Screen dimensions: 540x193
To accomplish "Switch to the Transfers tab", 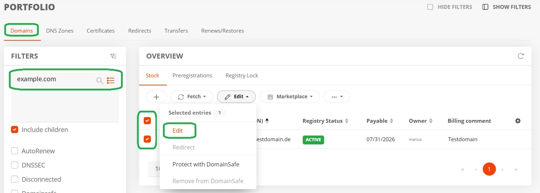I will coord(176,31).
